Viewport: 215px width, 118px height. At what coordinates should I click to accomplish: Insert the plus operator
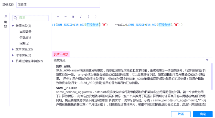click(x=58, y=17)
